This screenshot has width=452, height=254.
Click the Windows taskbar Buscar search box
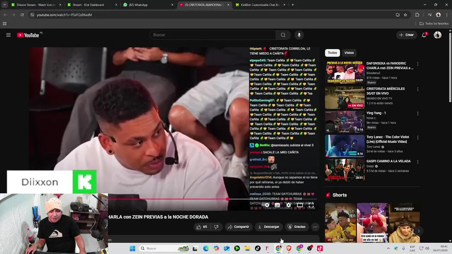164,248
